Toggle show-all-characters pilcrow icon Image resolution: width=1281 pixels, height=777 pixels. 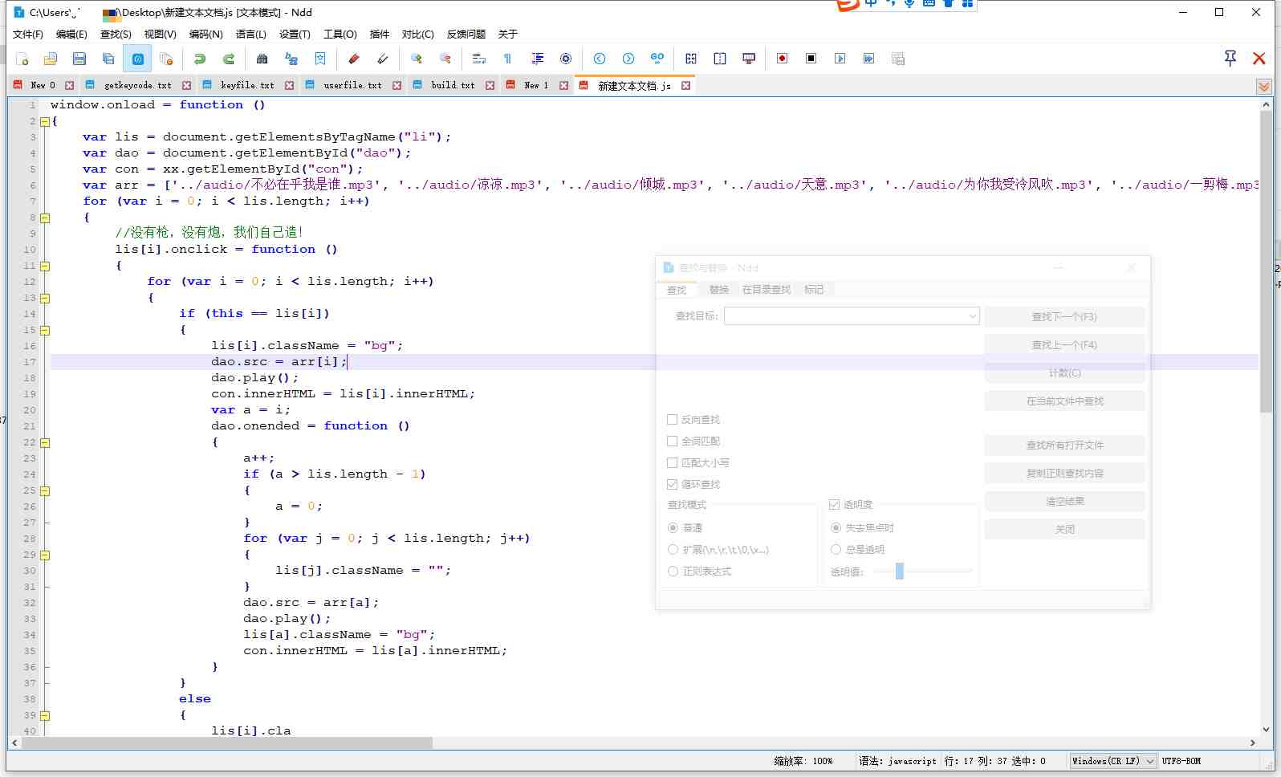(x=507, y=59)
